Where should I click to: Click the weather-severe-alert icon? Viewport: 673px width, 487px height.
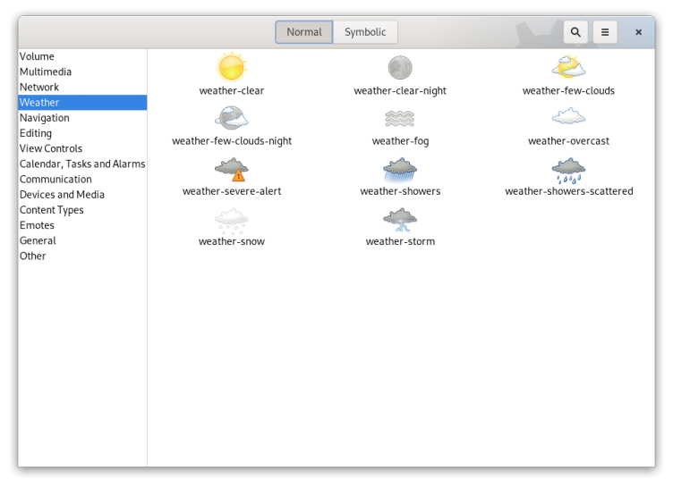231,168
